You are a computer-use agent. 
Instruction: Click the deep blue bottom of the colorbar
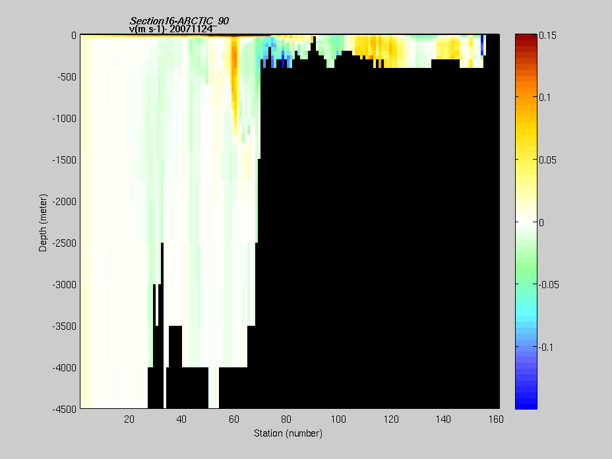[x=526, y=402]
